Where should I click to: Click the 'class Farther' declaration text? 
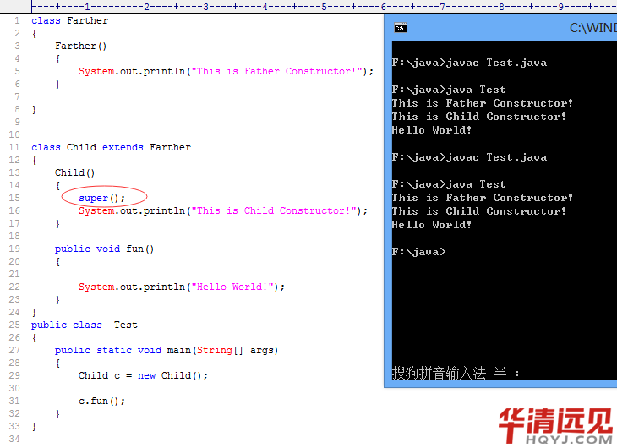[x=69, y=20]
